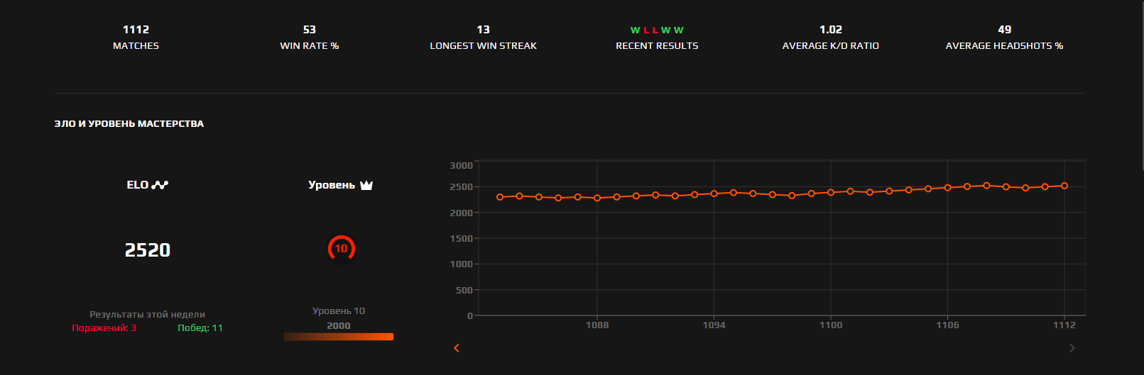
Task: Click the W L L W W recent results
Action: point(657,30)
